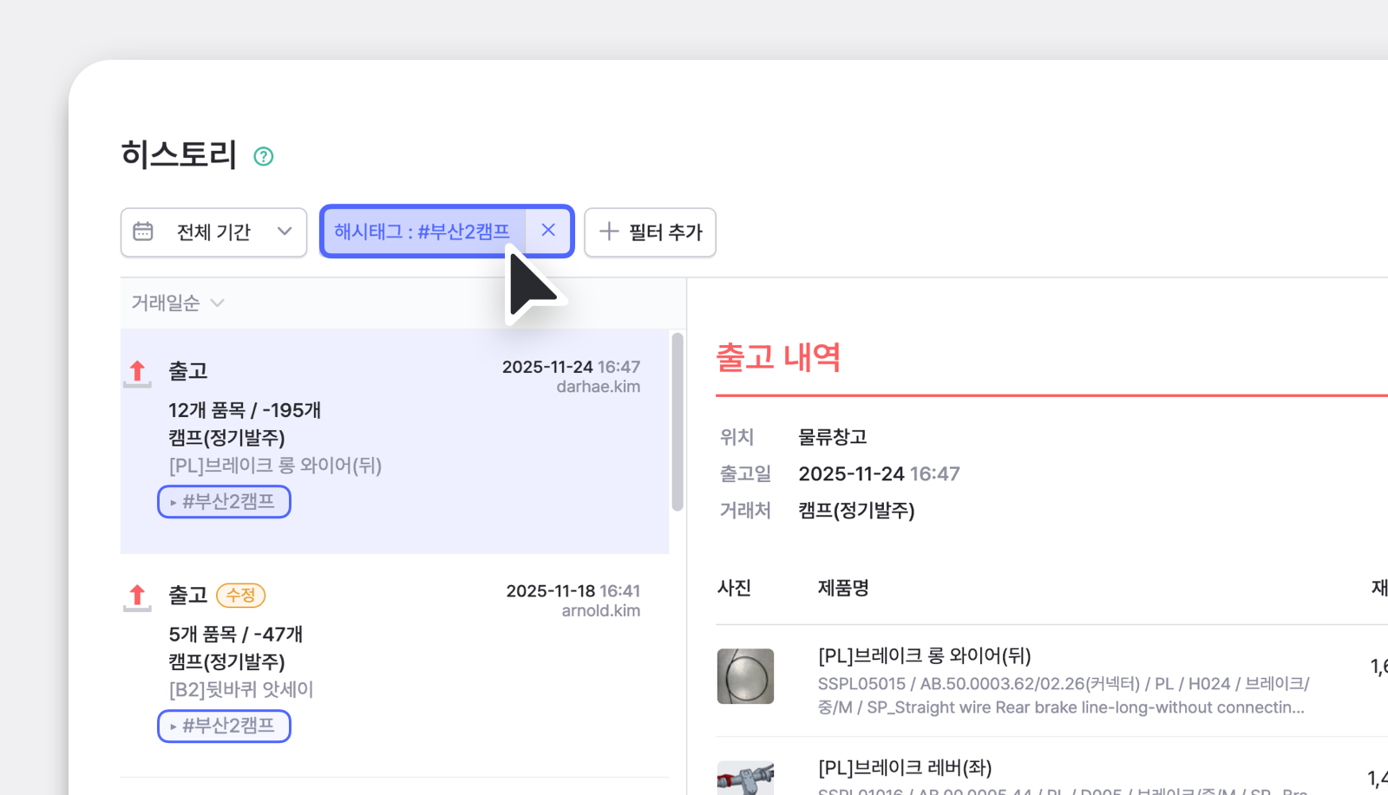Open the 거래일순 sort order dropdown
Screen dimensions: 1388x795
click(177, 303)
